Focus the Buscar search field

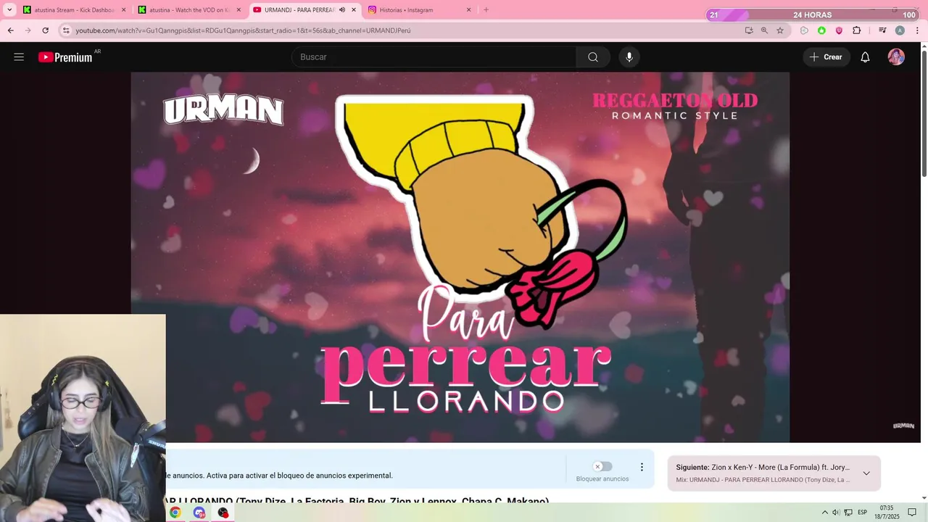434,57
